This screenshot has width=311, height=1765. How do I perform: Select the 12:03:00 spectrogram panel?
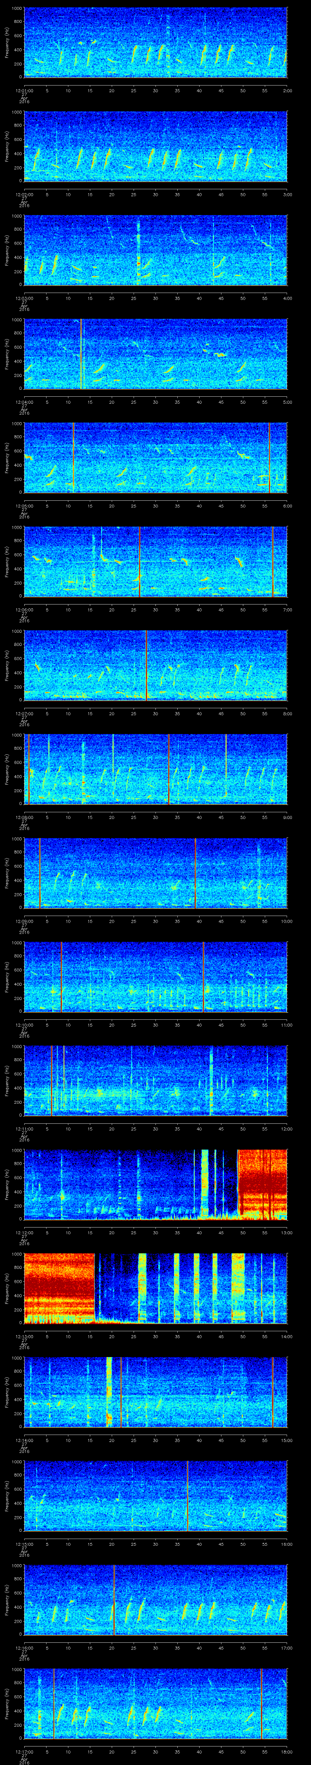click(x=156, y=250)
